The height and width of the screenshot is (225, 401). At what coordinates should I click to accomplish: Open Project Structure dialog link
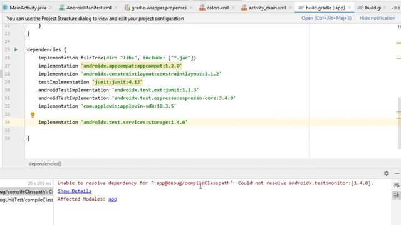coord(326,18)
